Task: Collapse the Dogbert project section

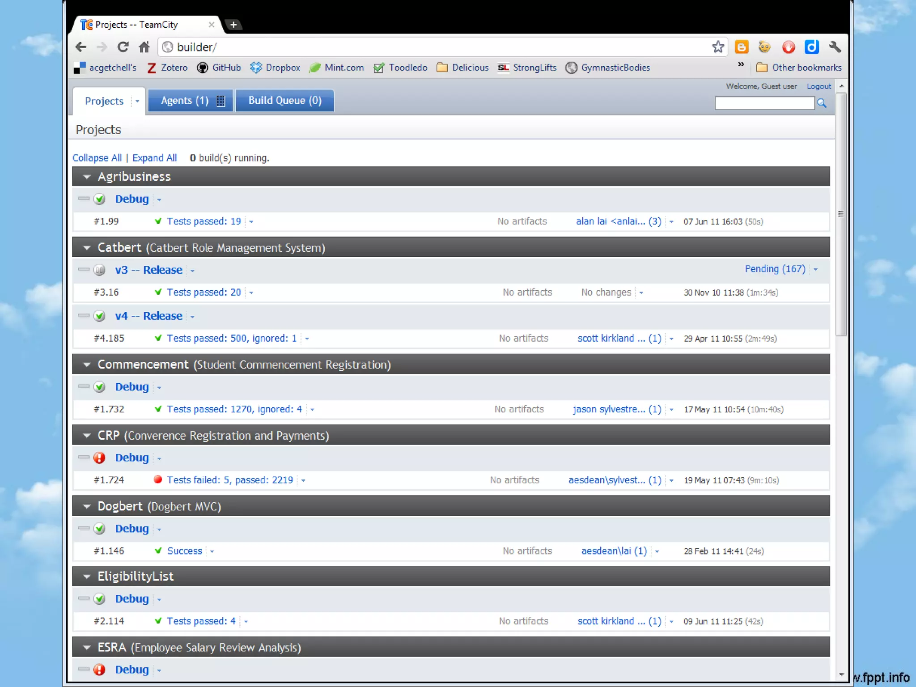Action: coord(87,506)
